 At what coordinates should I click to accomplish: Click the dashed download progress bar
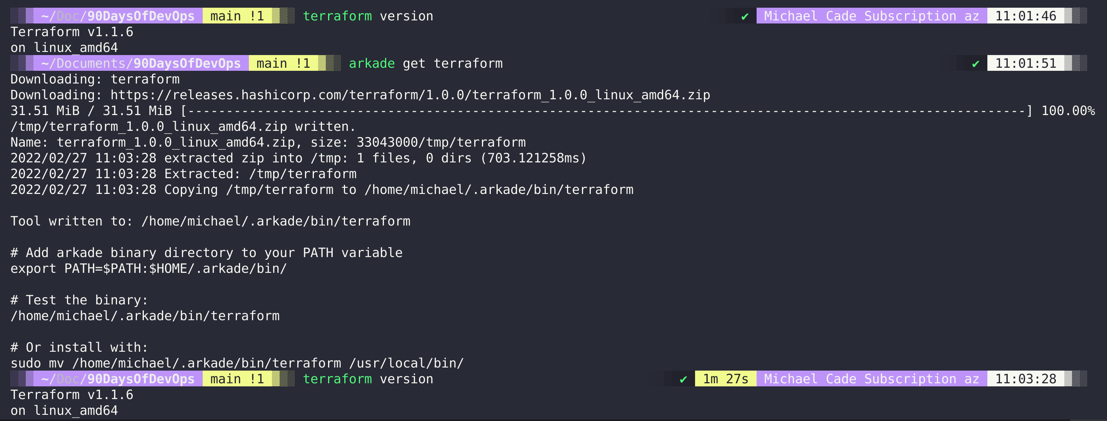pos(606,111)
